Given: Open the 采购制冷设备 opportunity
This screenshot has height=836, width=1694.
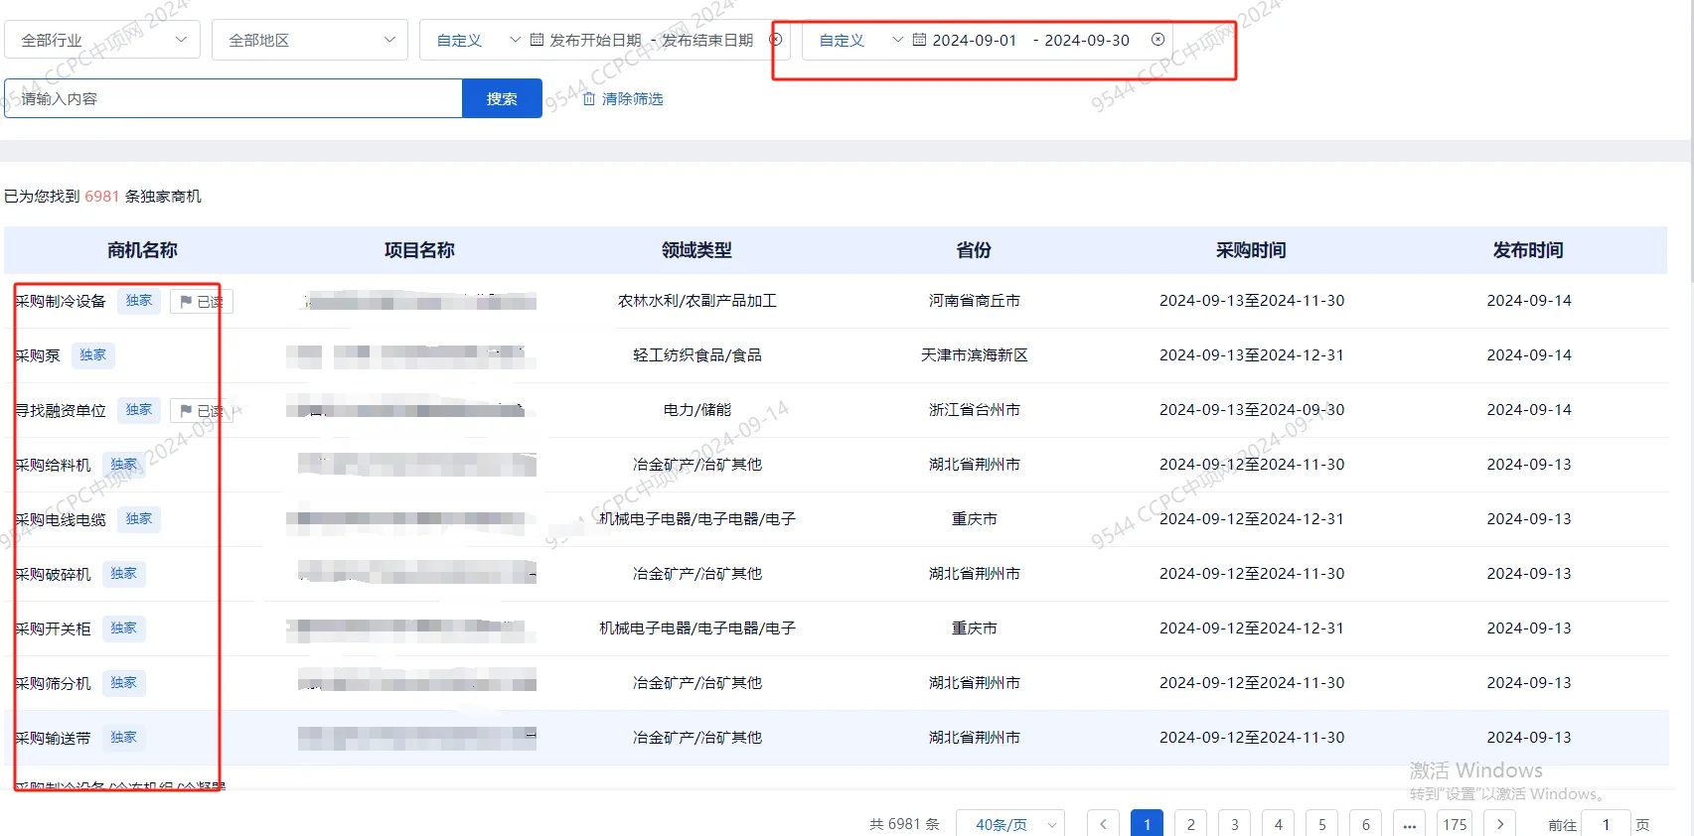Looking at the screenshot, I should tap(61, 301).
